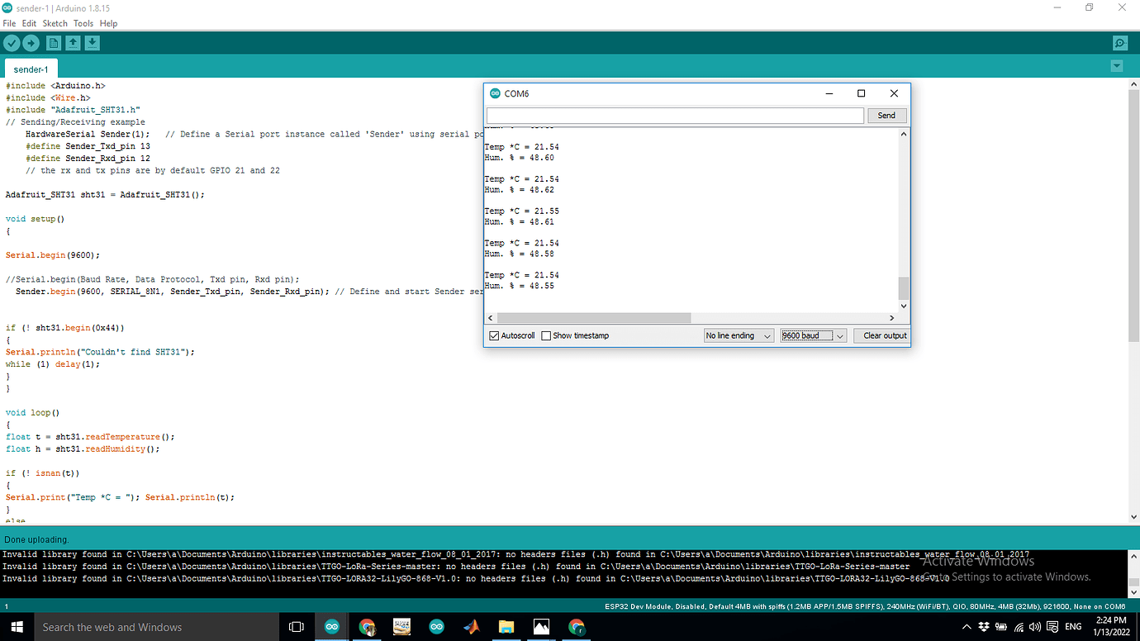The width and height of the screenshot is (1140, 641).
Task: Open Google Chrome from the taskbar
Action: (x=367, y=627)
